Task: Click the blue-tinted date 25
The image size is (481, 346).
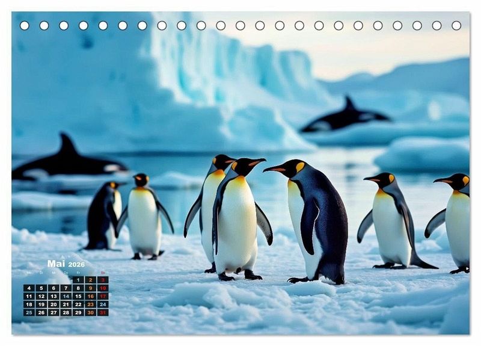Action: [x=28, y=312]
